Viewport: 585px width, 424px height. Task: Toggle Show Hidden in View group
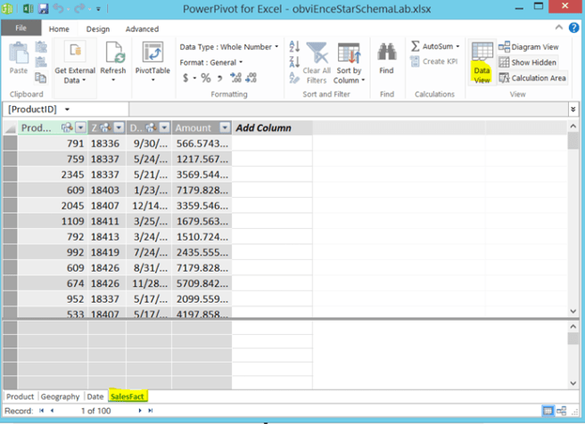pyautogui.click(x=528, y=62)
